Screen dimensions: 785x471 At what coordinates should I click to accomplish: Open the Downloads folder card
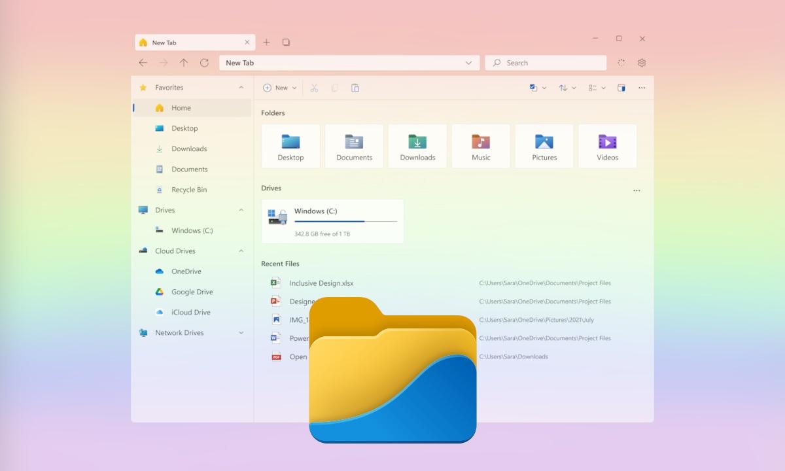pyautogui.click(x=417, y=145)
